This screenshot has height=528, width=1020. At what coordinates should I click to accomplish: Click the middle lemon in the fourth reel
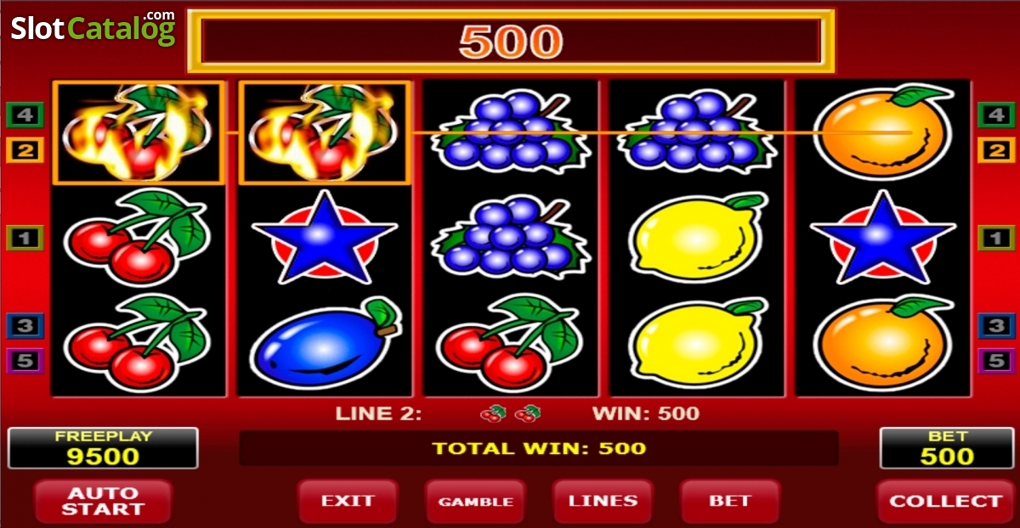coord(697,237)
